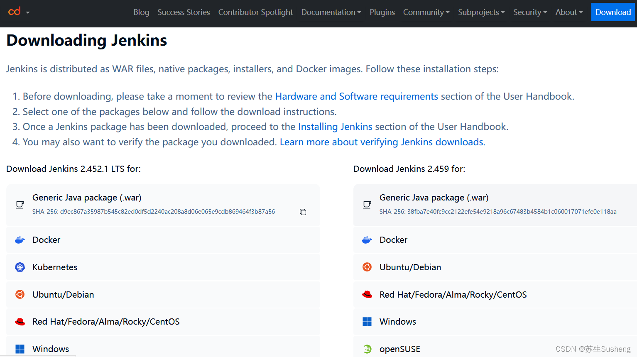Select Docker under Jenkins 2.459
The width and height of the screenshot is (637, 357).
pos(495,240)
